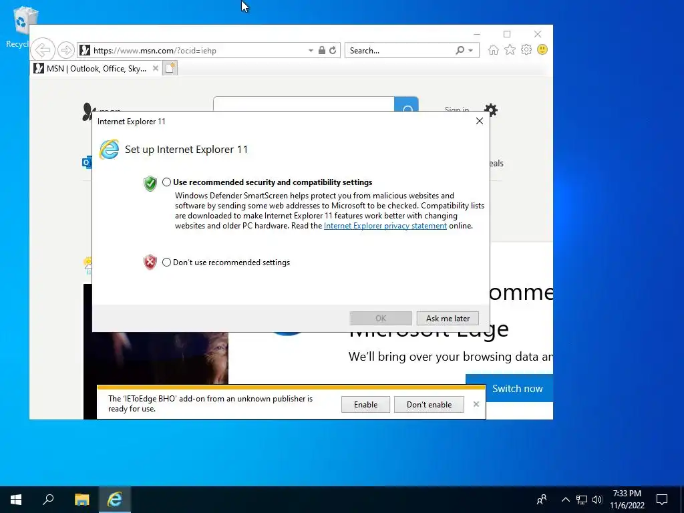Open MSN page settings gear
Screen dimensions: 684x513
tap(491, 110)
